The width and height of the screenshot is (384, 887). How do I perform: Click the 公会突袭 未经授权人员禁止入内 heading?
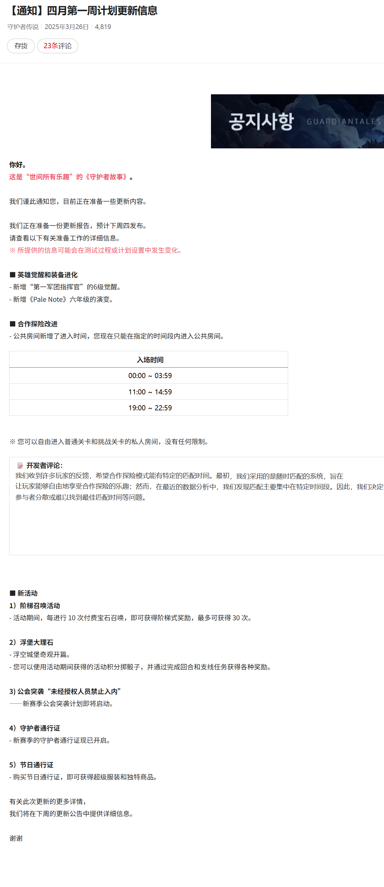pos(65,691)
